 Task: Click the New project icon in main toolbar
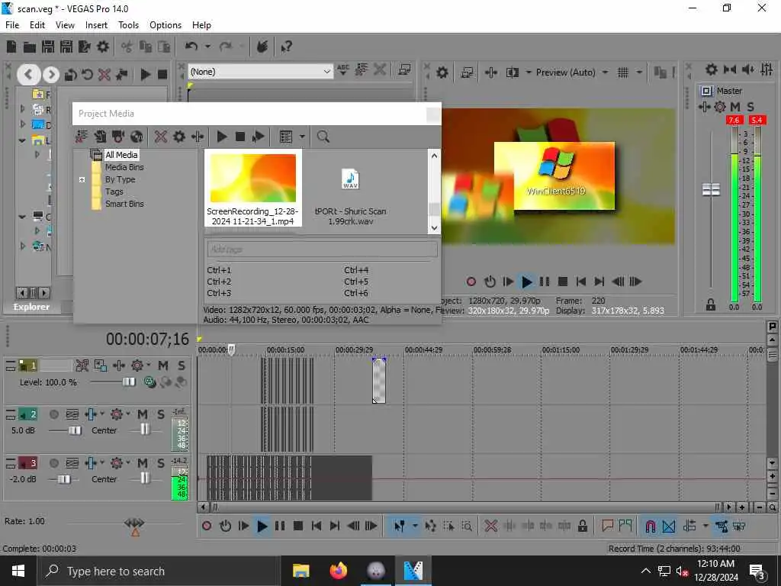(x=11, y=47)
